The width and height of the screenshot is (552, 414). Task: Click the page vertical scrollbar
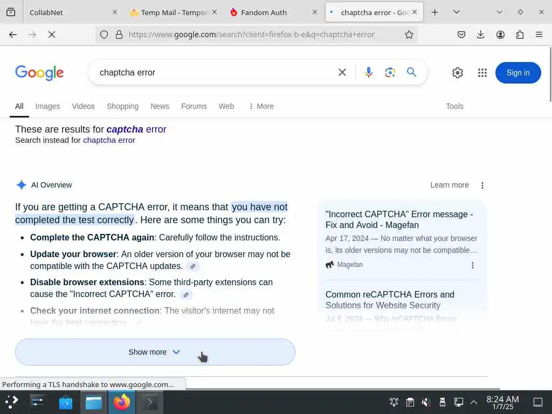(550, 74)
